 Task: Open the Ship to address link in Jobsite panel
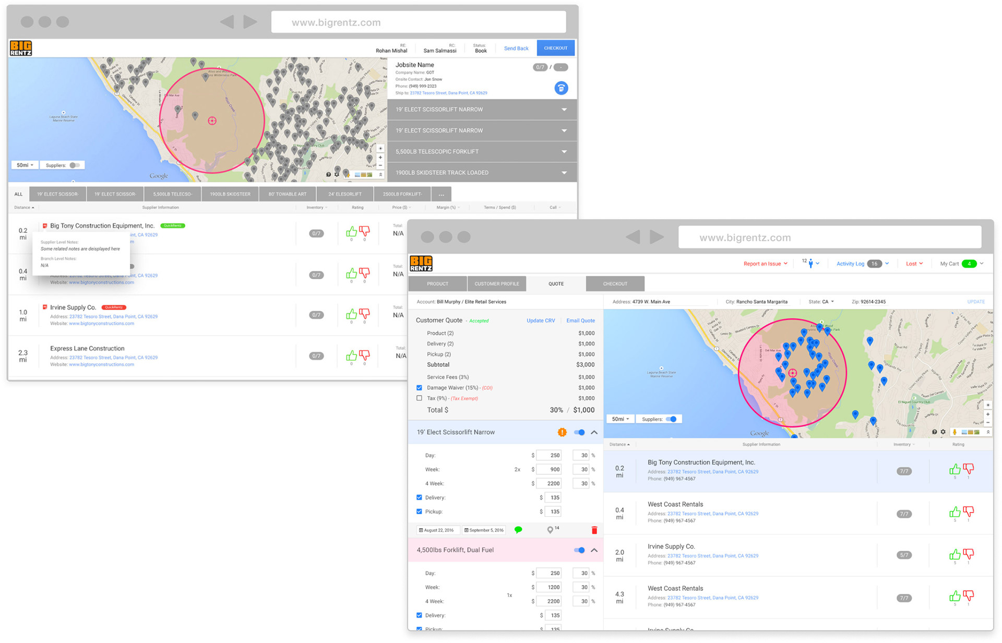click(448, 93)
